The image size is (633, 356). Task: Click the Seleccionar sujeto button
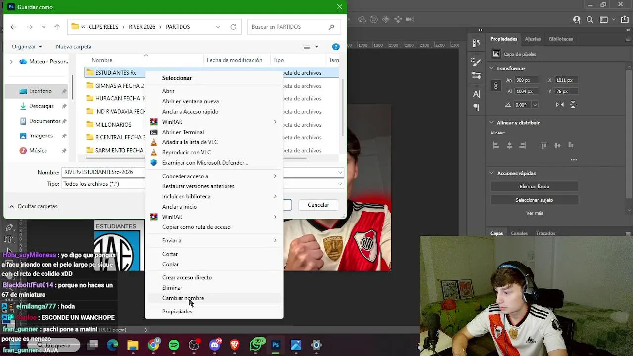point(535,200)
